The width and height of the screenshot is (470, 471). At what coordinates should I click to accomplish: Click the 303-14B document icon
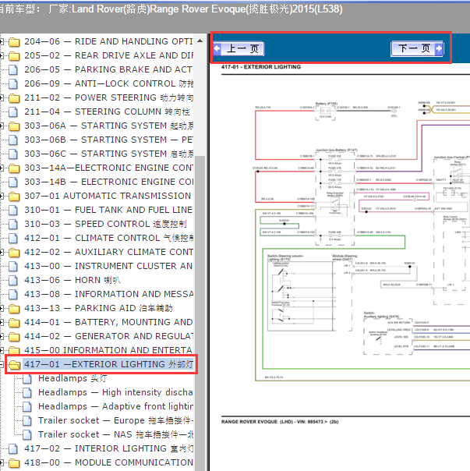[x=13, y=182]
